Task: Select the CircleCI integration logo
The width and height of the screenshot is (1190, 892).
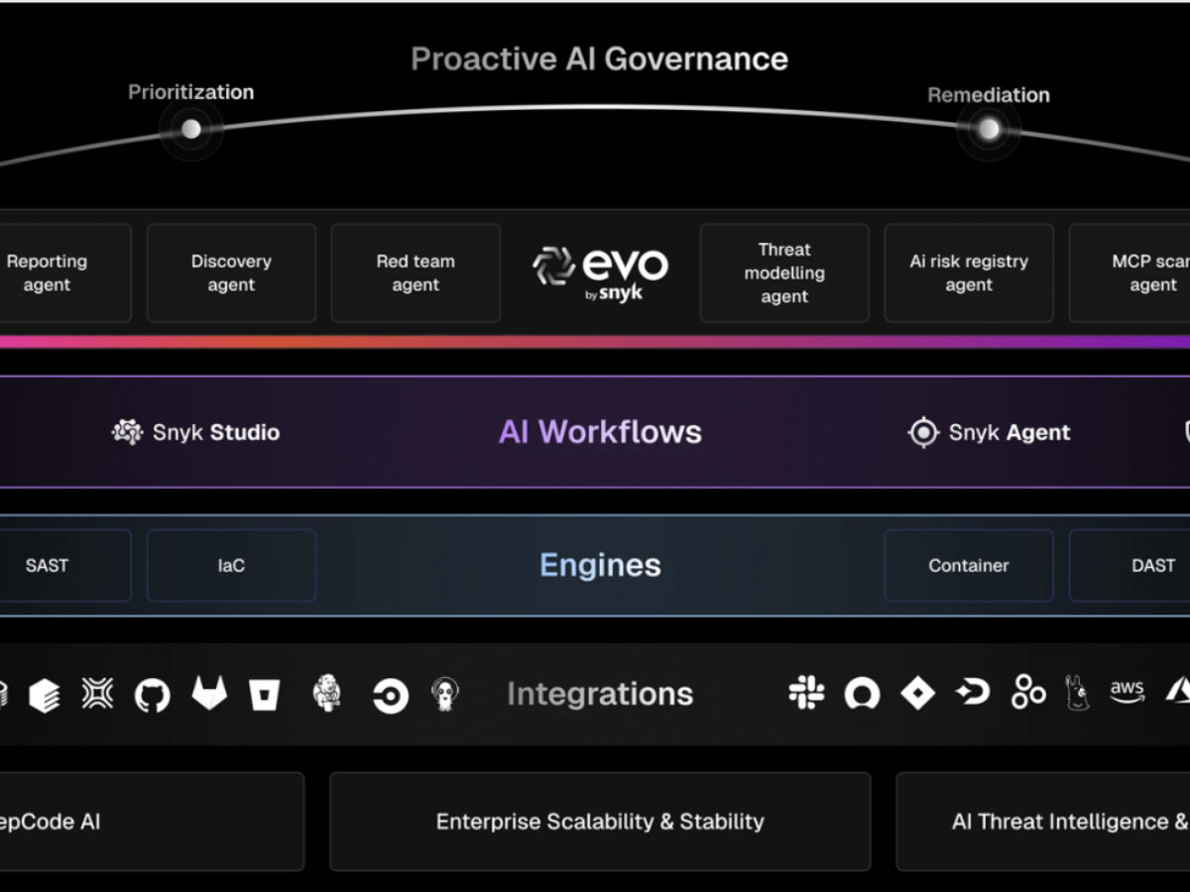Action: coord(390,696)
